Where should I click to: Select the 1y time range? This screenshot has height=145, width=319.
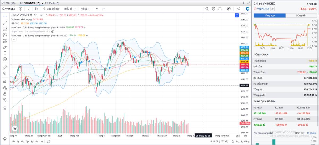18,142
